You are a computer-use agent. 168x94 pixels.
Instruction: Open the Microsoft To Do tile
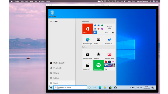[x=109, y=40]
